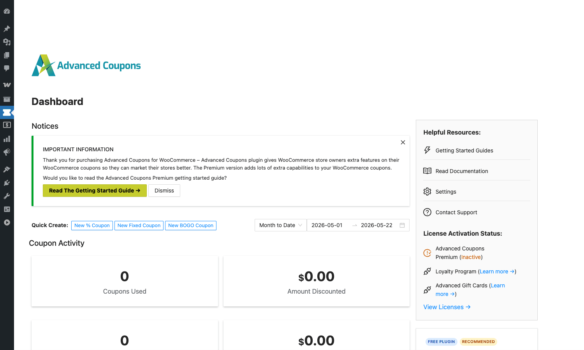Open the Plugins plug icon
584x350 pixels.
7,183
